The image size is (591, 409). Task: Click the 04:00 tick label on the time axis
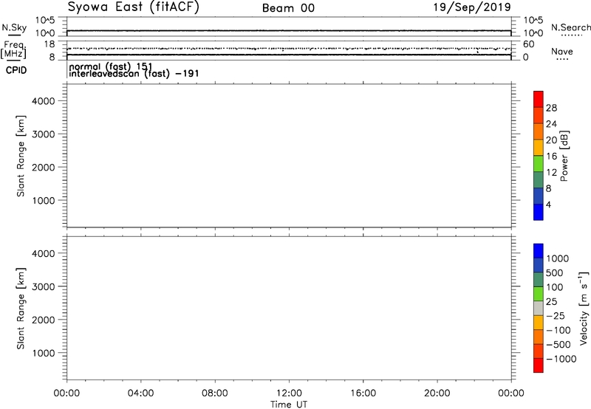140,393
